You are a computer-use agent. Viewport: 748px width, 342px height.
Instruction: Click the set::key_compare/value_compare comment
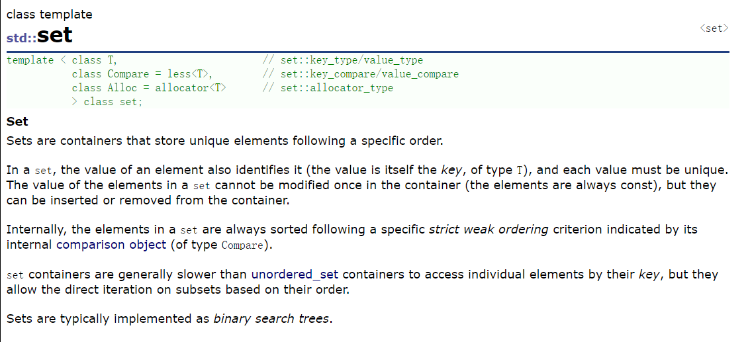360,74
